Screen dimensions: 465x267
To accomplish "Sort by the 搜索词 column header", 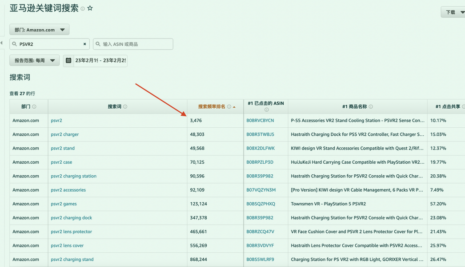I will [114, 106].
